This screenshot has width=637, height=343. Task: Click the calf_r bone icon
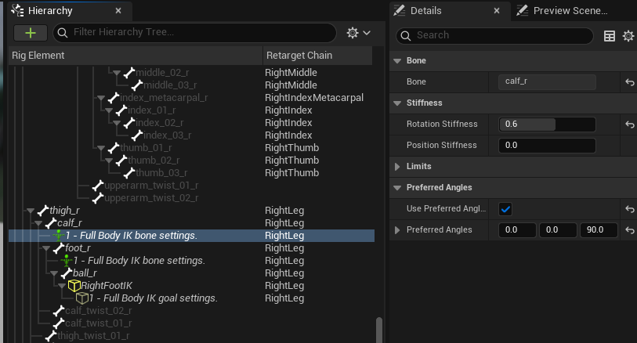pyautogui.click(x=50, y=223)
